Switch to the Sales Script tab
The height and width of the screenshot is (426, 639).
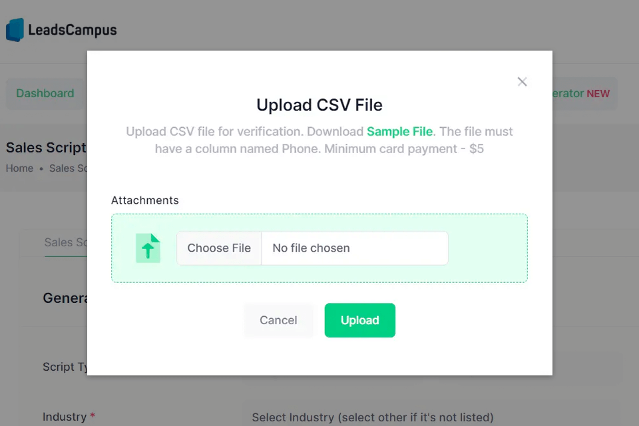(67, 242)
